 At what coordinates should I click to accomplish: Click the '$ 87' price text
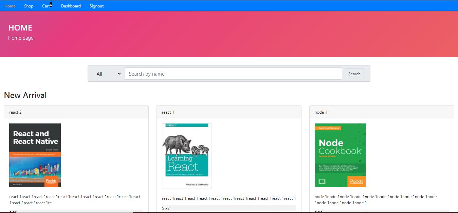coord(166,208)
